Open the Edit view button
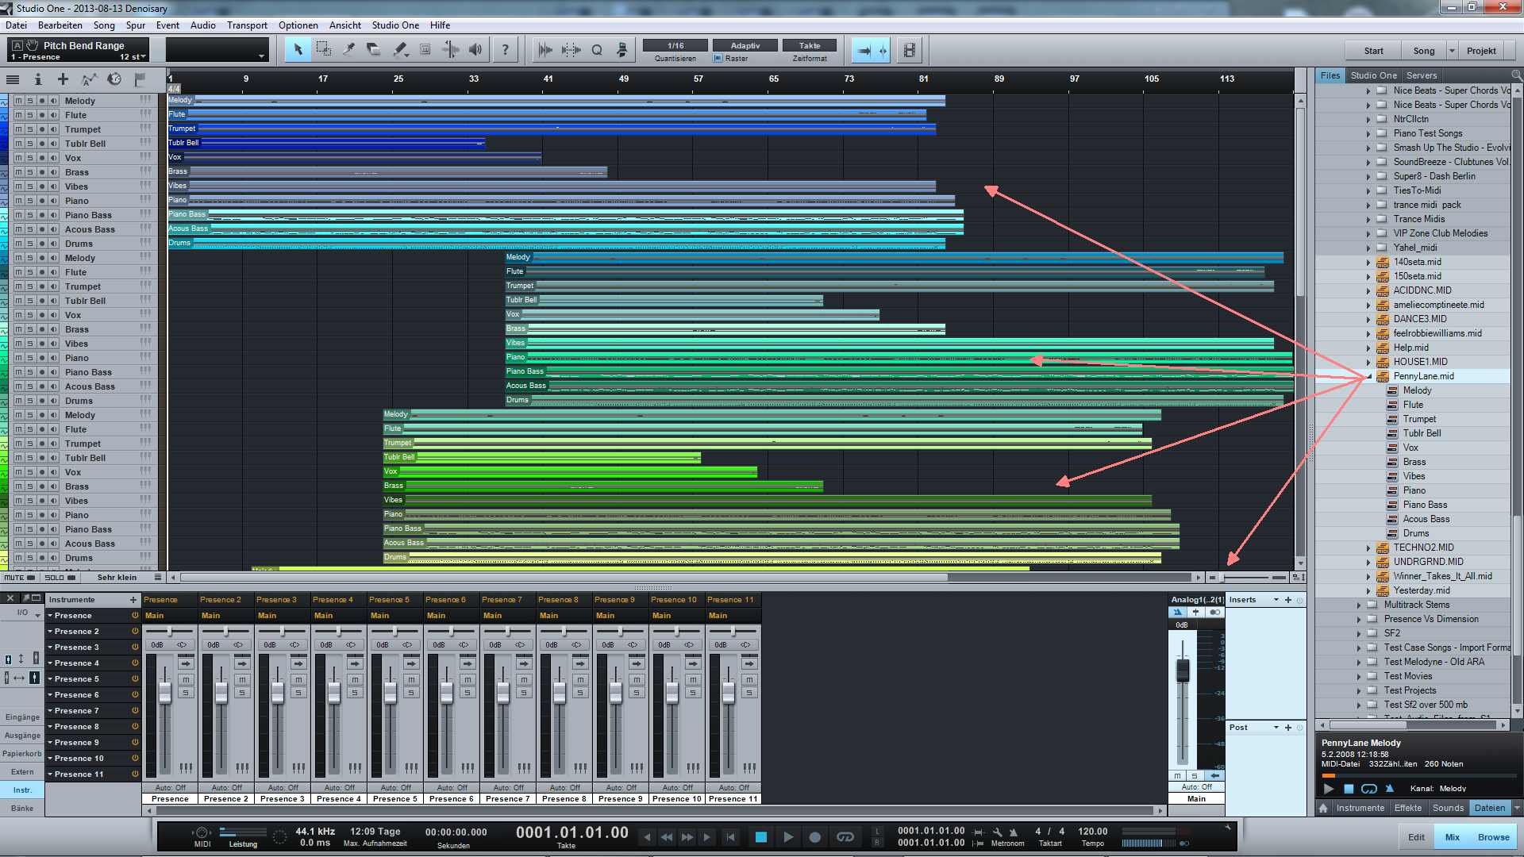1524x857 pixels. tap(1416, 837)
